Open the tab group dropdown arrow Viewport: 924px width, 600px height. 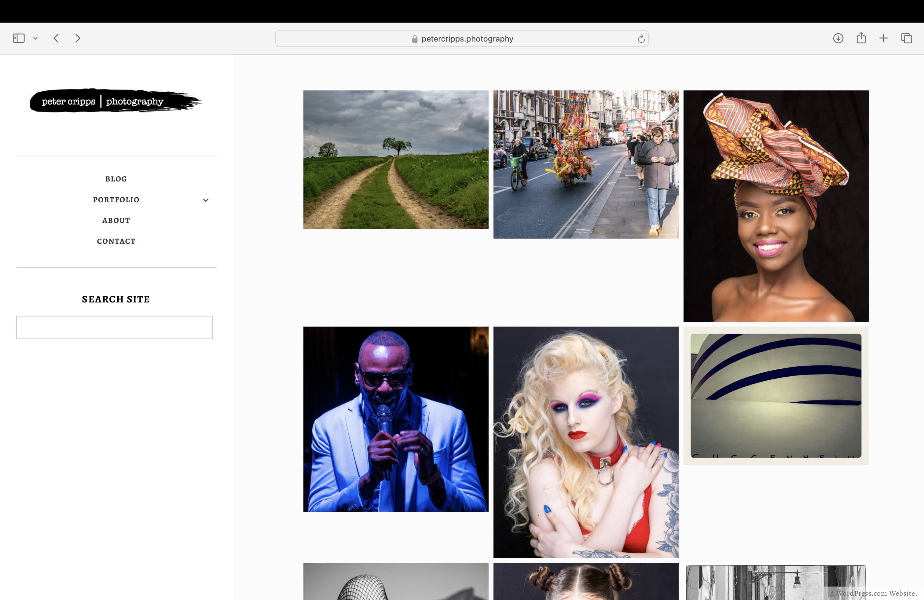35,38
